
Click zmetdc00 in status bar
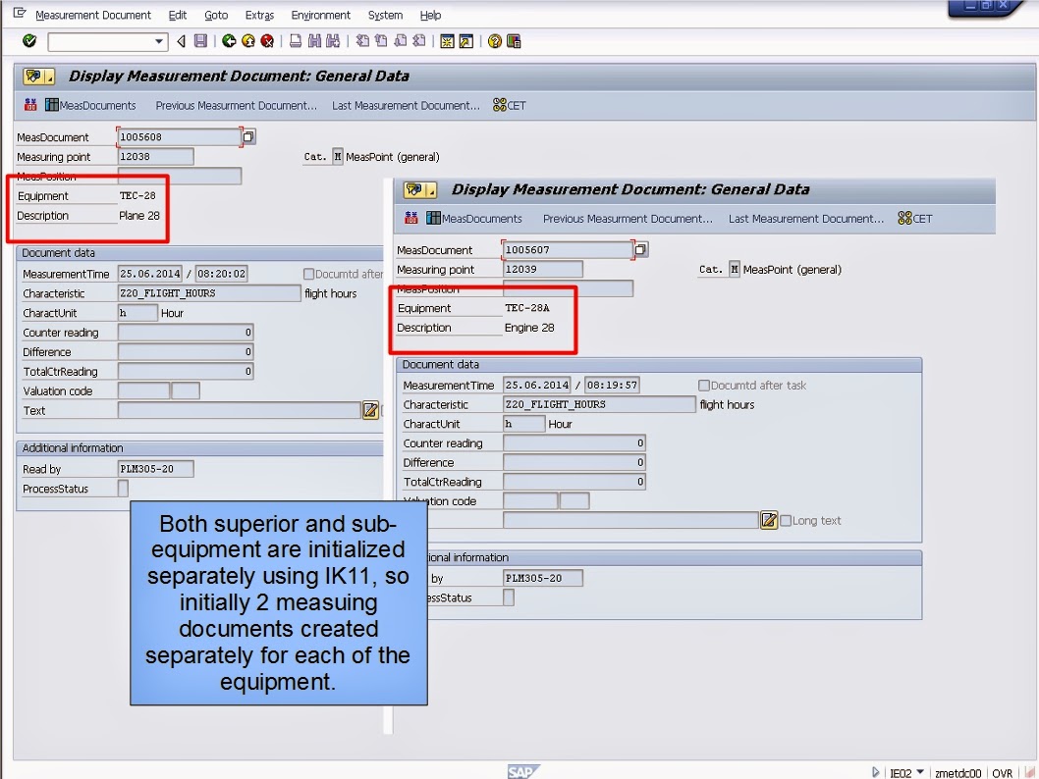(x=957, y=772)
